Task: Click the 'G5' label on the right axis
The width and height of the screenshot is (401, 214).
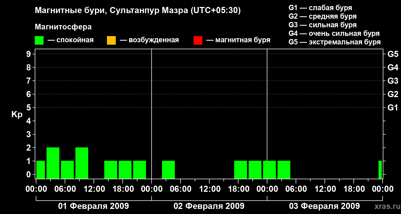Action: click(x=393, y=54)
